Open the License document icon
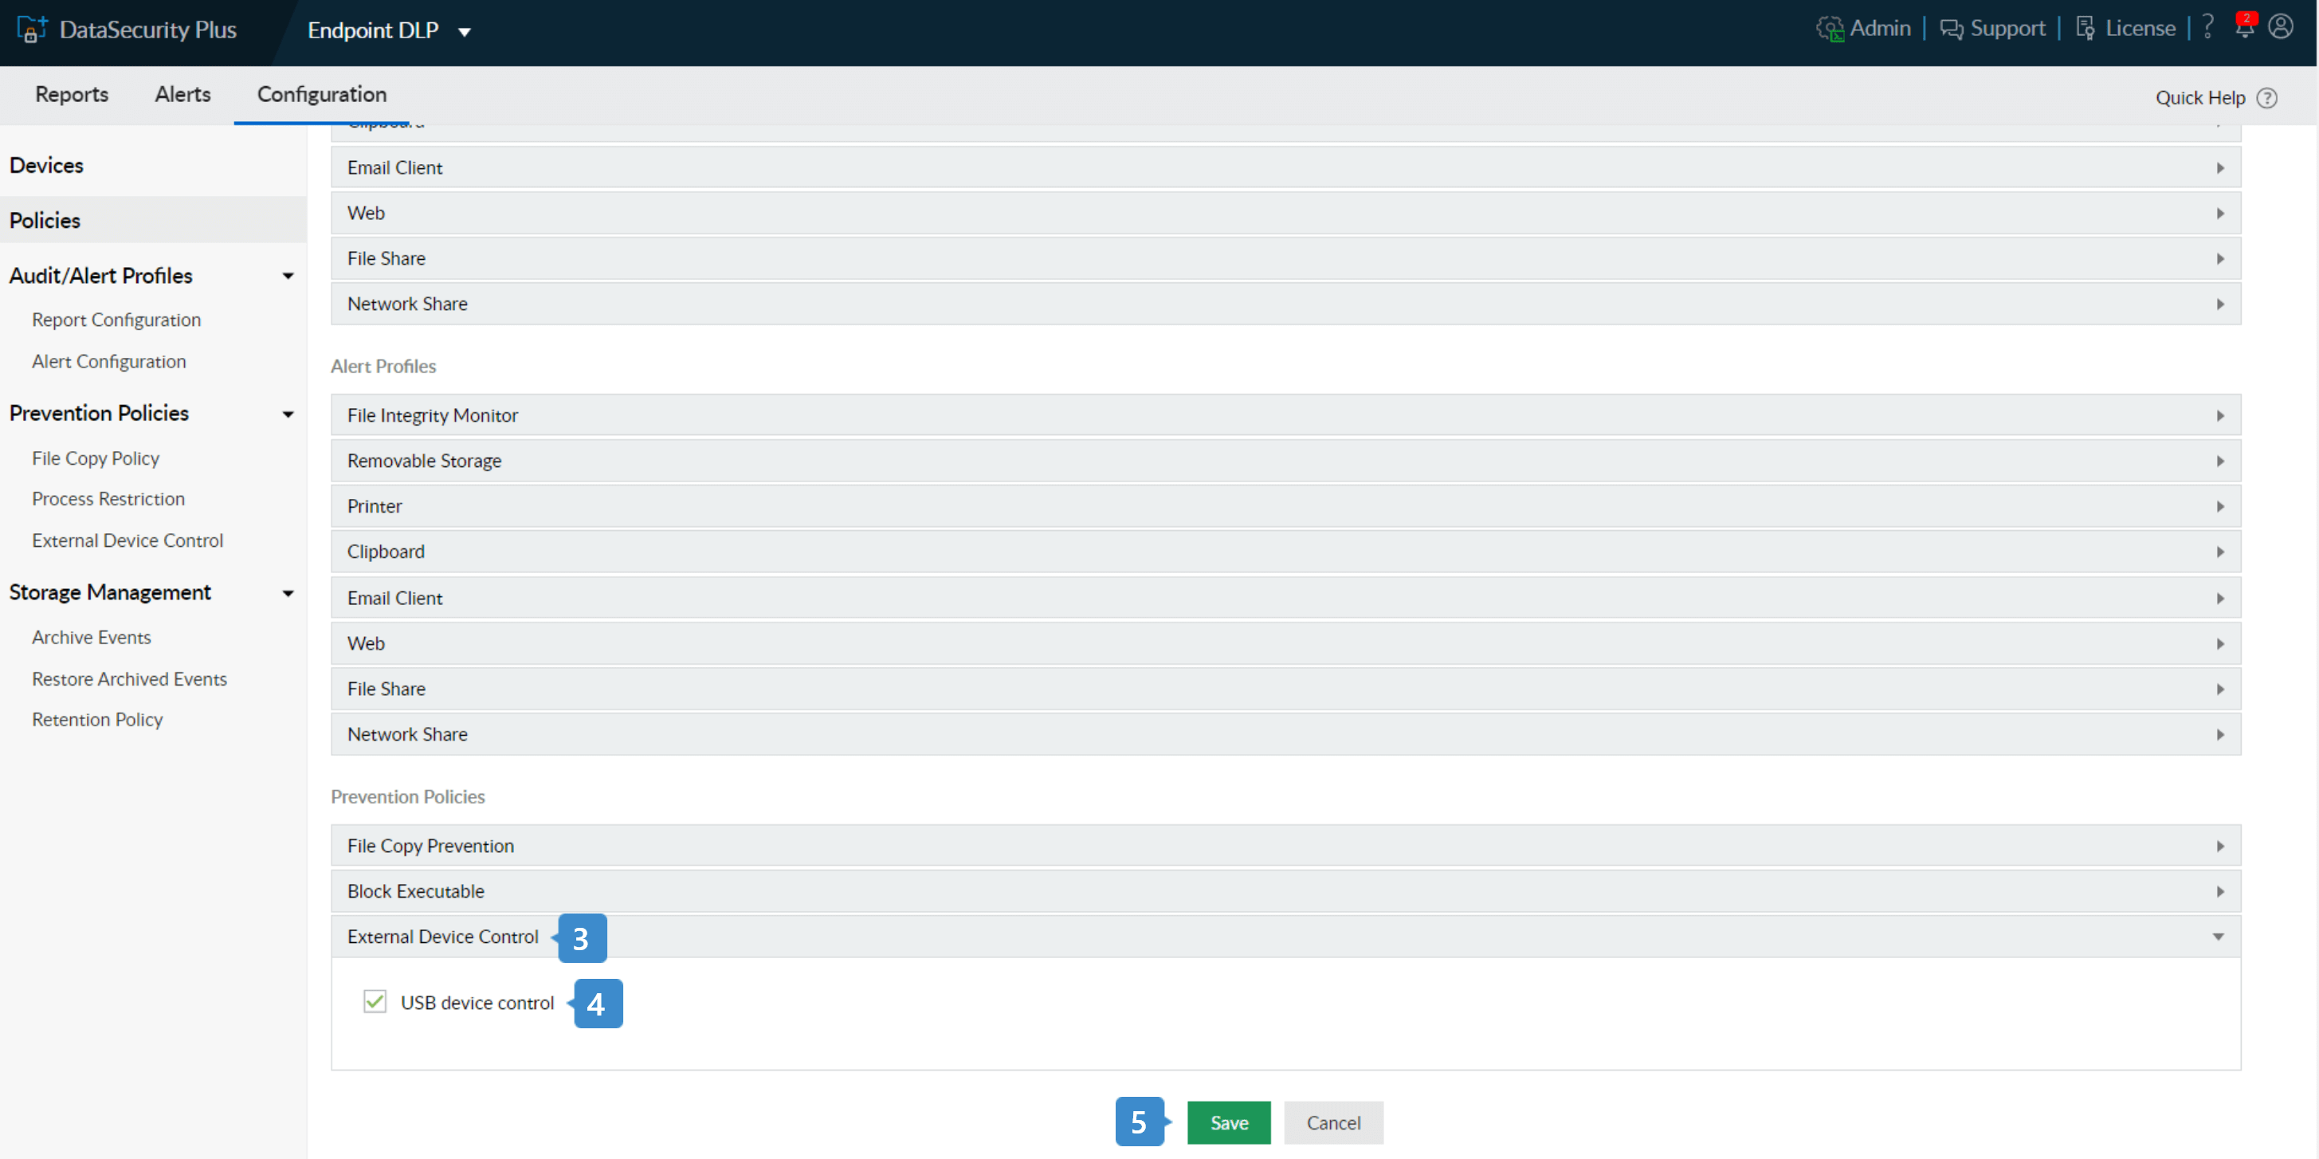The image size is (2319, 1159). 2085,28
